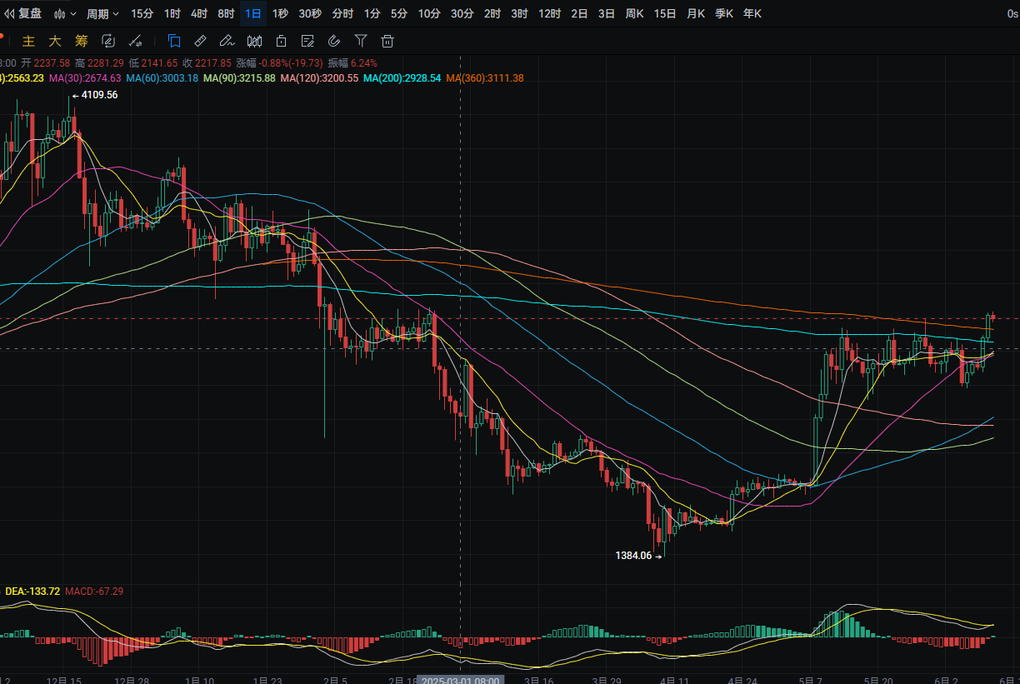Screen dimensions: 1020x684
Task: Click the 高 2281.29 high price value
Action: tap(99, 62)
